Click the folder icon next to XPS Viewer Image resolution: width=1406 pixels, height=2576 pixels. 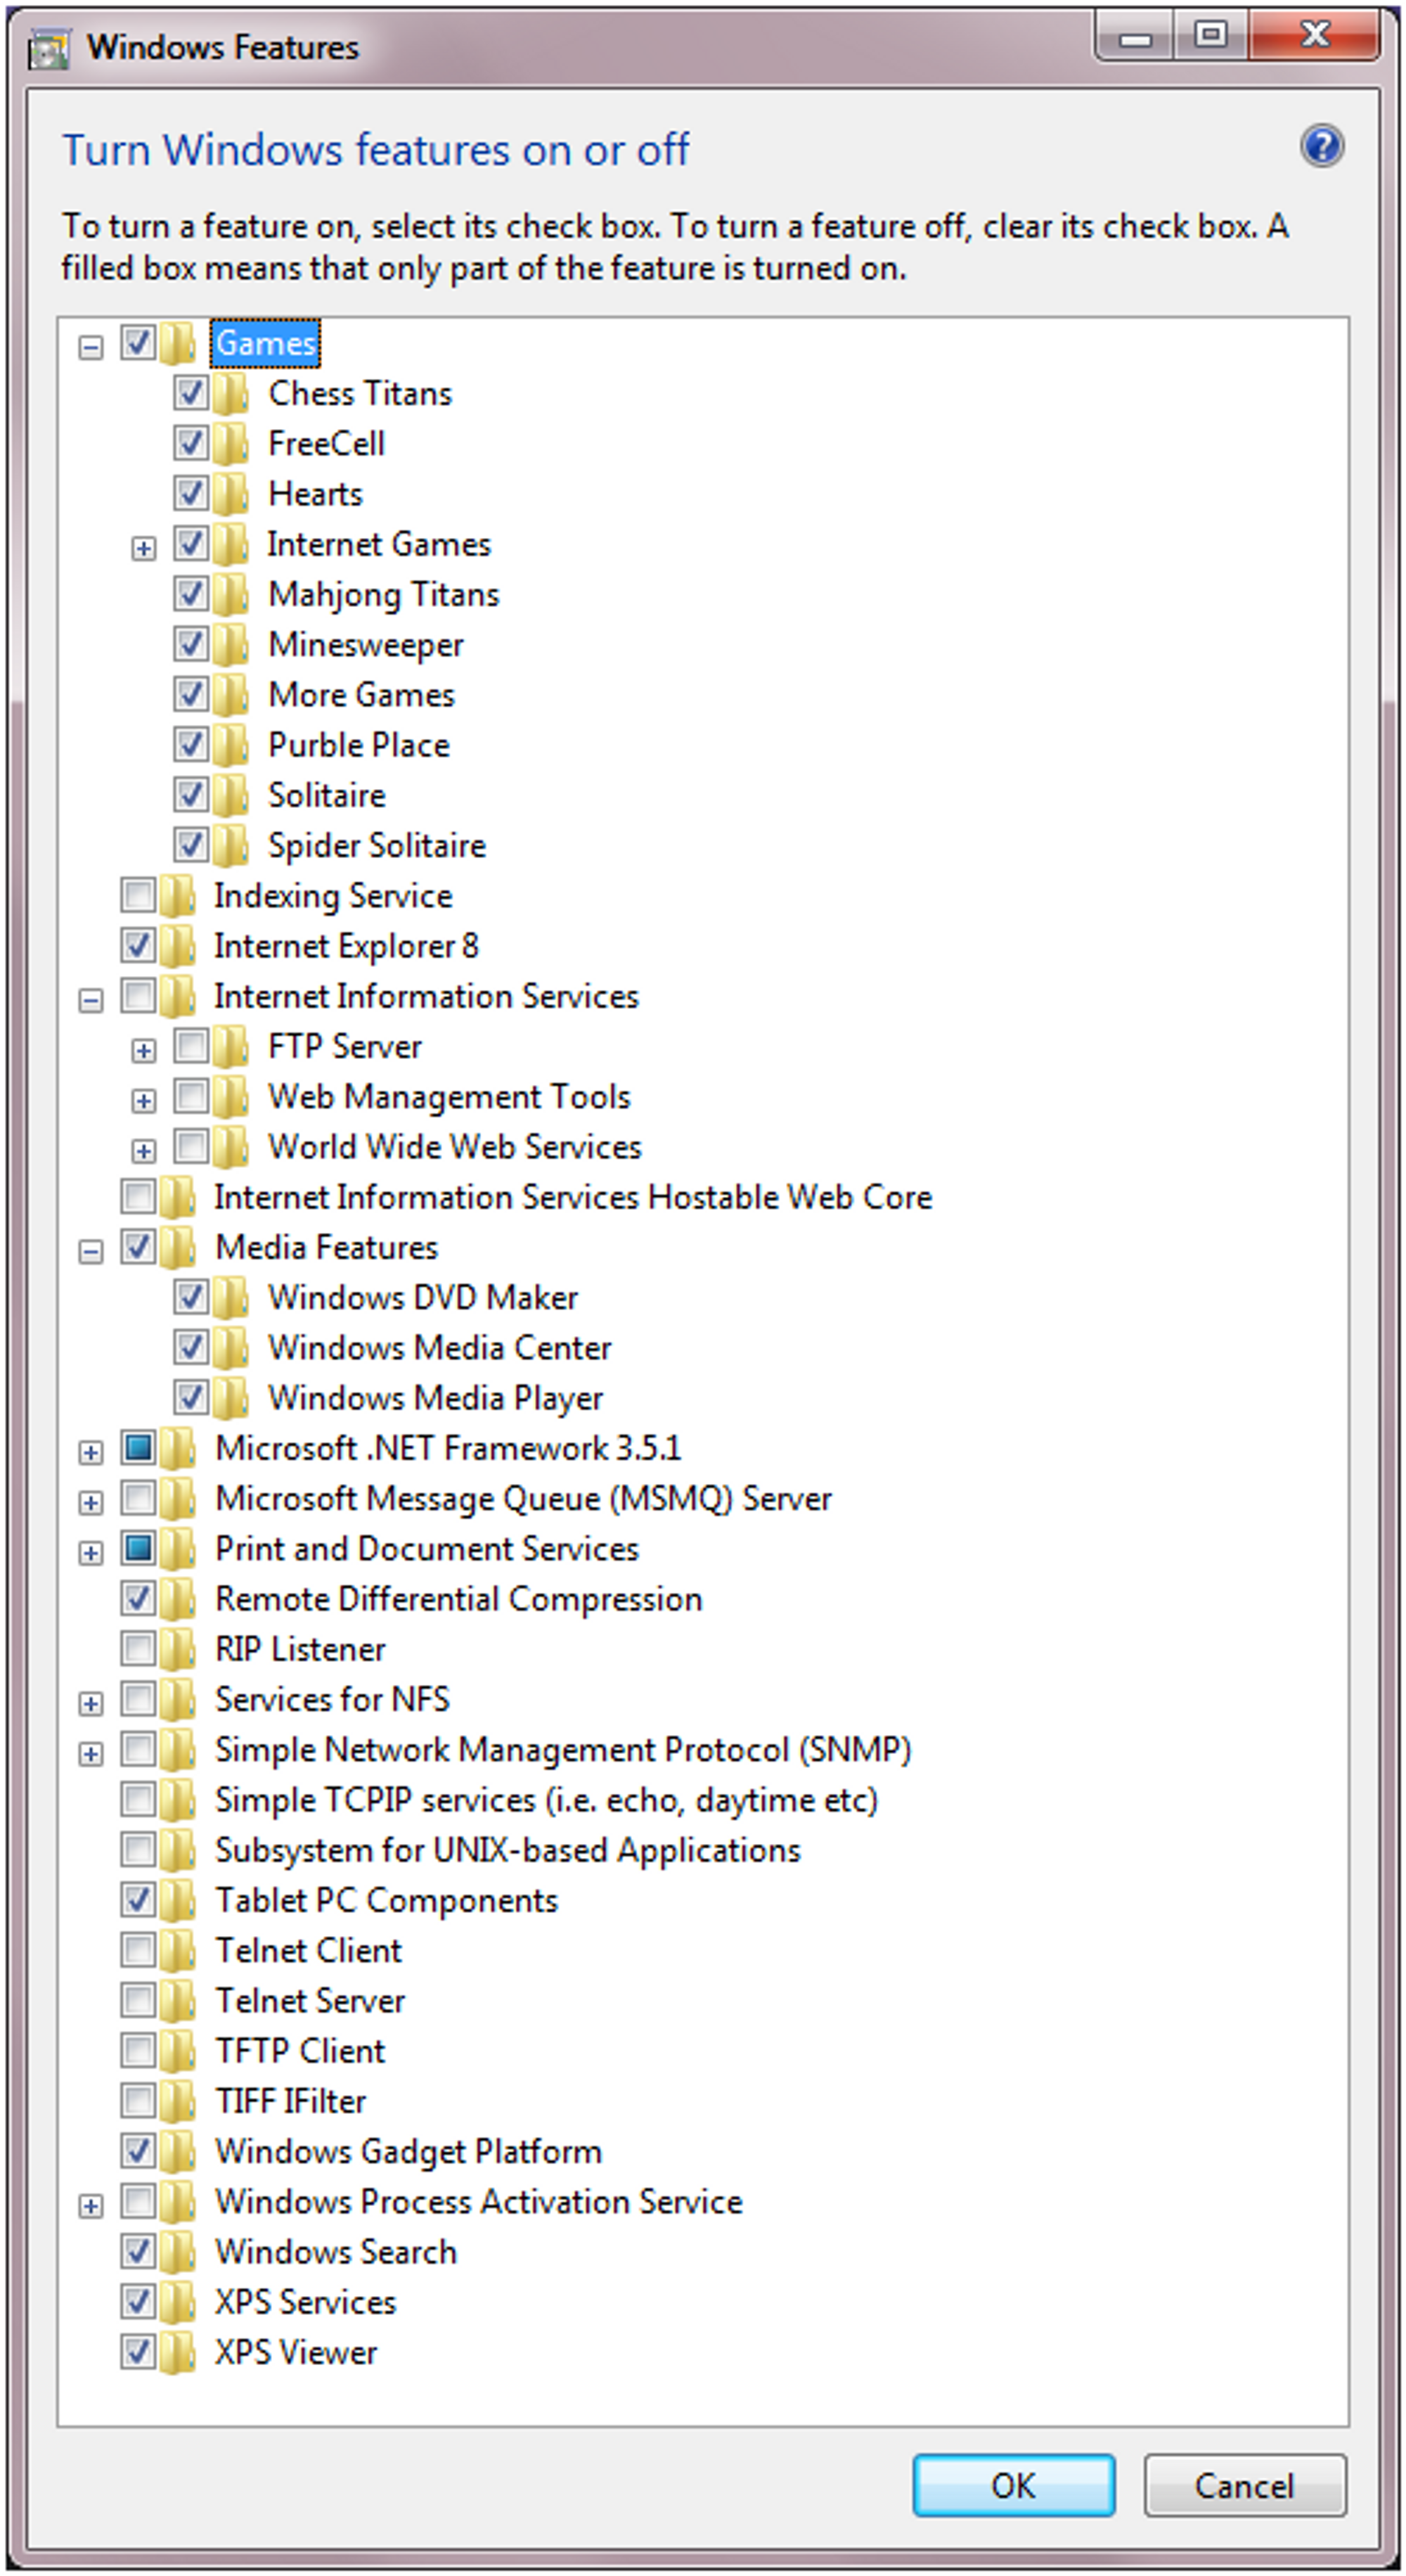(178, 2352)
